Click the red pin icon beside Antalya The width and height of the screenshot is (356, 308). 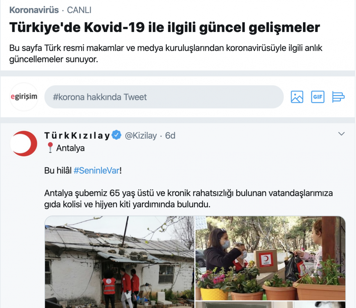(x=50, y=148)
